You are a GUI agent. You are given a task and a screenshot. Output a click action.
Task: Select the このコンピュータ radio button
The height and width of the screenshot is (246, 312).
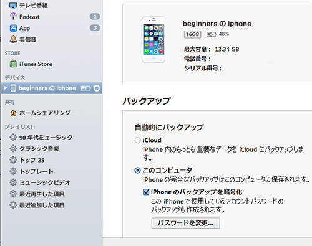coord(137,171)
